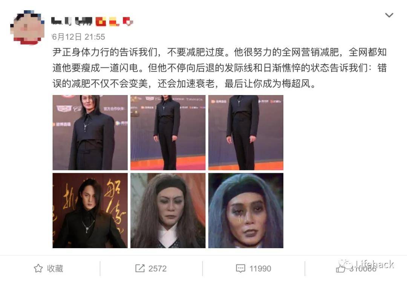
Task: Click the comment count 11990
Action: (260, 269)
